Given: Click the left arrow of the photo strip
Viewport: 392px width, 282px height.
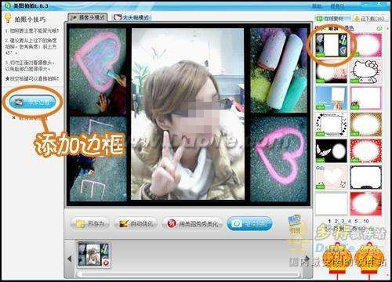Looking at the screenshot, I should pos(69,258).
